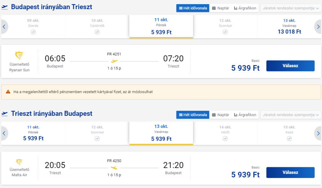Select outbound date 13 okt. Vasárnap 13 018 Ft
Viewport: 322px width, 188px height.
(x=289, y=27)
